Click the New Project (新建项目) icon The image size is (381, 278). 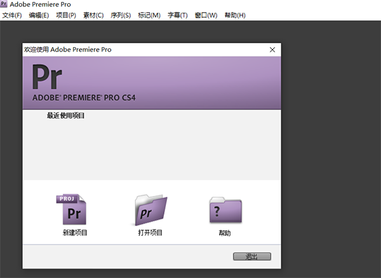coord(71,209)
